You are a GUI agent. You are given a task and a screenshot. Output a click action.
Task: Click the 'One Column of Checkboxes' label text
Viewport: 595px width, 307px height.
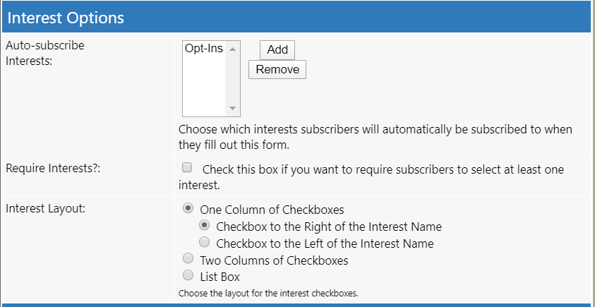coord(272,210)
